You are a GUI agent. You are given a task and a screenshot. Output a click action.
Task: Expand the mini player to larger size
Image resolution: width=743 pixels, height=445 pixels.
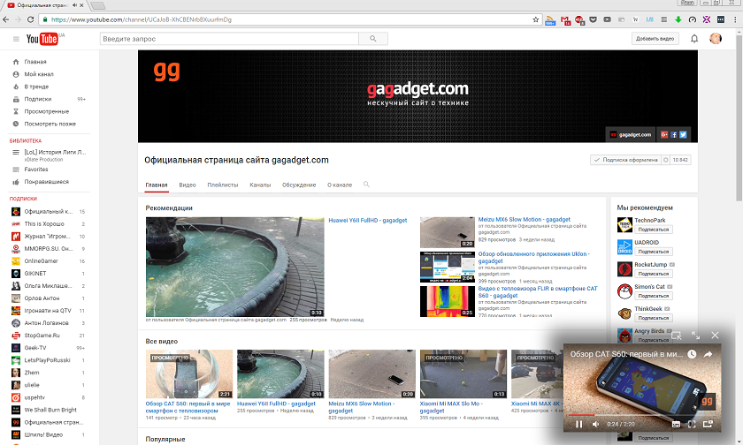[x=695, y=336]
